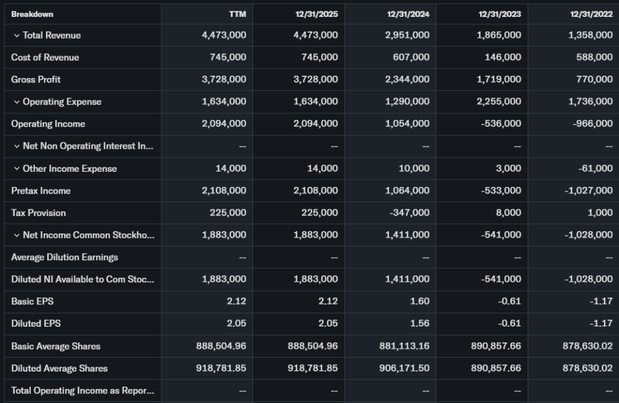Expand the Total Revenue row chevron
Viewport: 619px width, 403px height.
click(16, 36)
